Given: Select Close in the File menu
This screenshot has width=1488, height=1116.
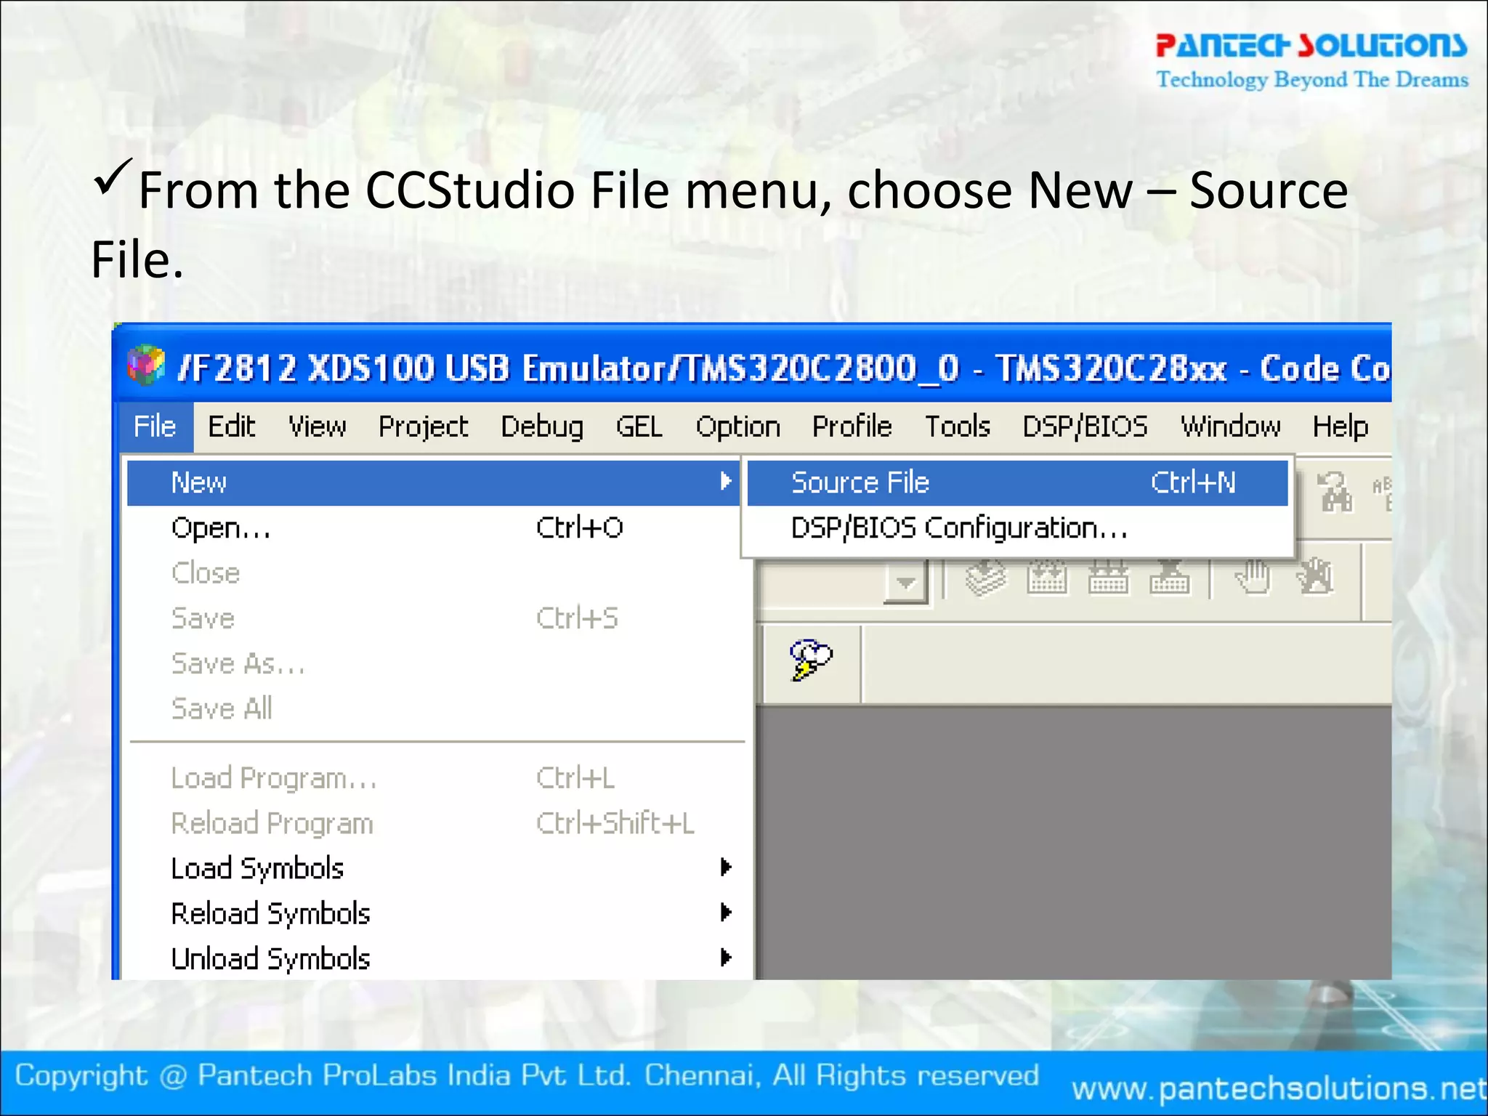Looking at the screenshot, I should (x=434, y=573).
